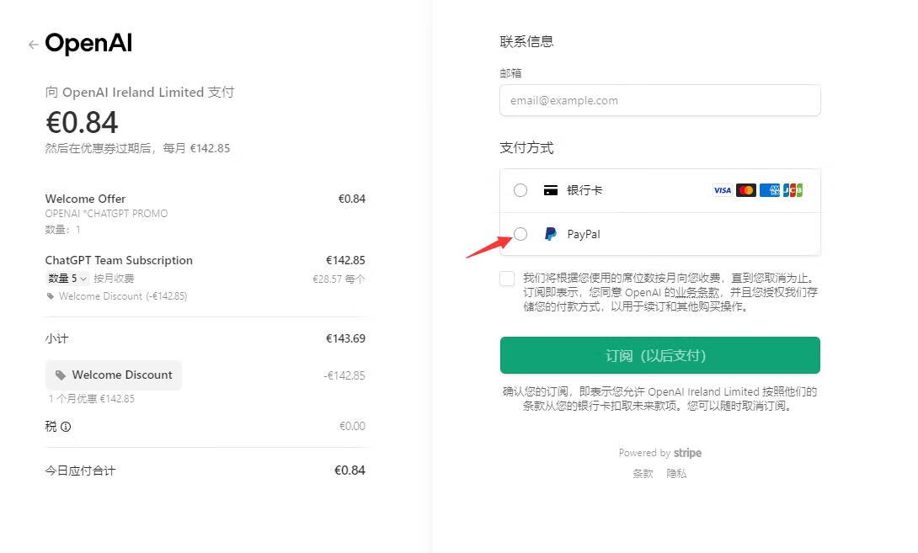The image size is (918, 553).
Task: Click the back arrow beside OpenAI logo
Action: pos(33,45)
